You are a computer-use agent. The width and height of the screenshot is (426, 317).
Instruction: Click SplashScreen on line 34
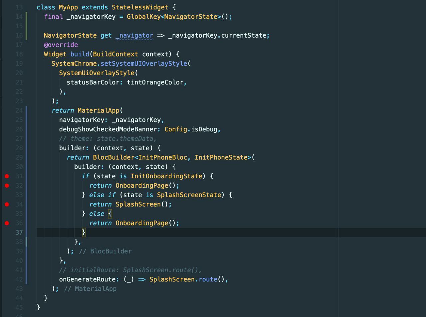[x=138, y=204]
